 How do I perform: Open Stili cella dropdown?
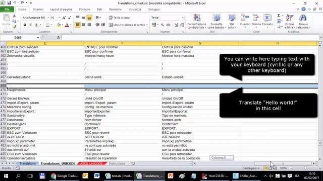[x=232, y=22]
